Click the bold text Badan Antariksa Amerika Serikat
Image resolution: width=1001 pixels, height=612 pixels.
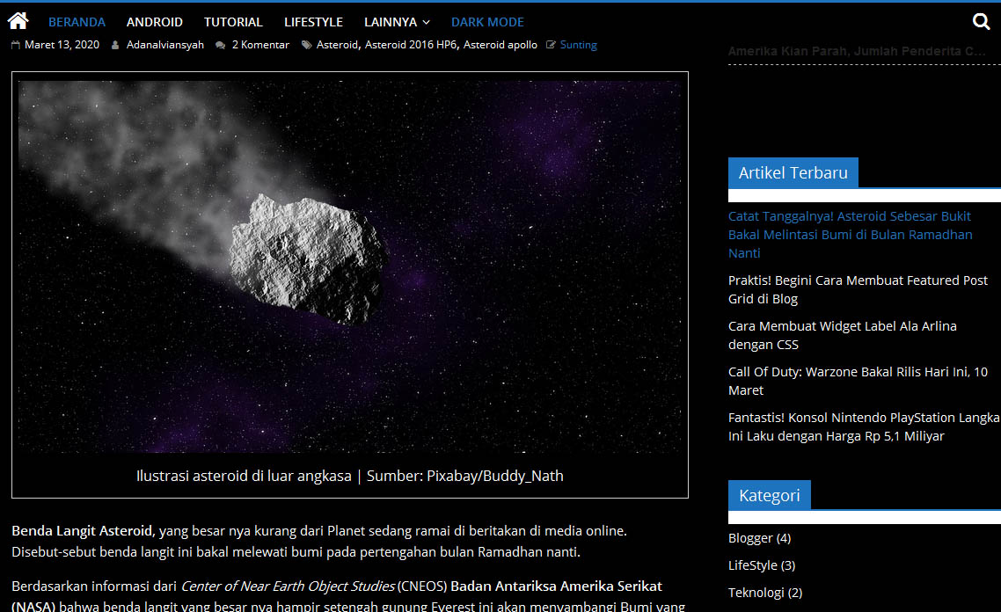tap(556, 586)
